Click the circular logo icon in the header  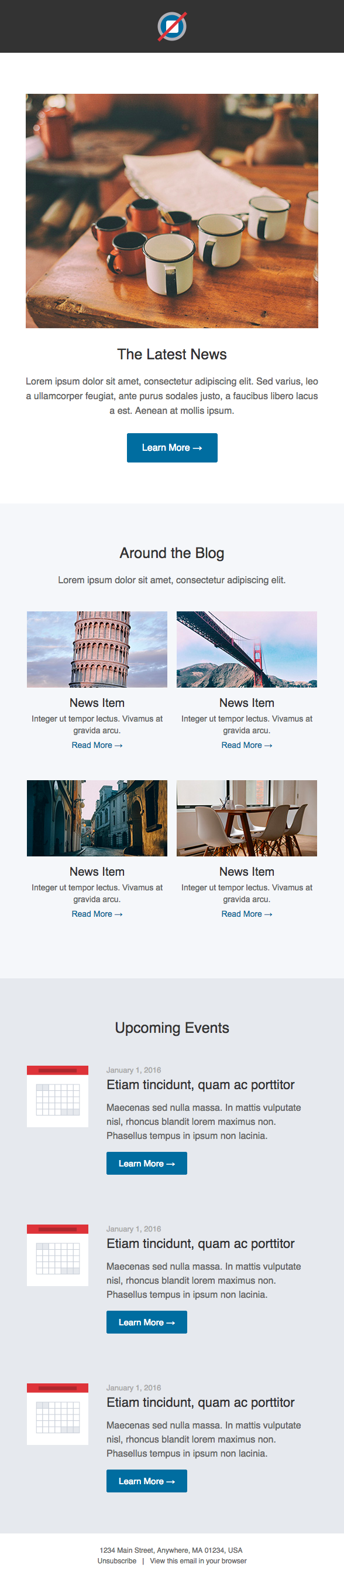(171, 26)
